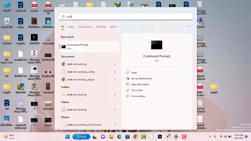Open the Command Prompt best match result
251x141 pixels.
click(x=89, y=47)
